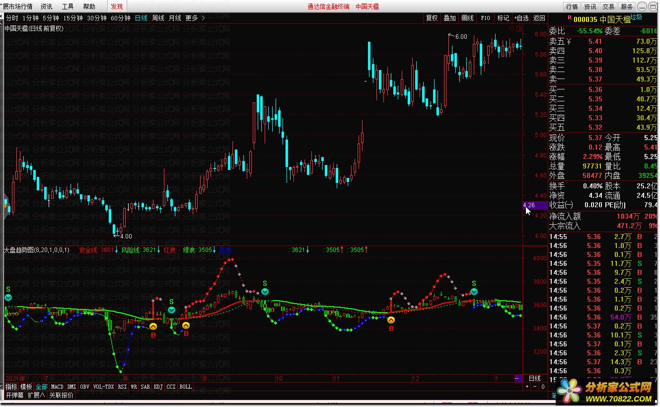
Task: Click the minus zoom button at bottom
Action: point(534,387)
